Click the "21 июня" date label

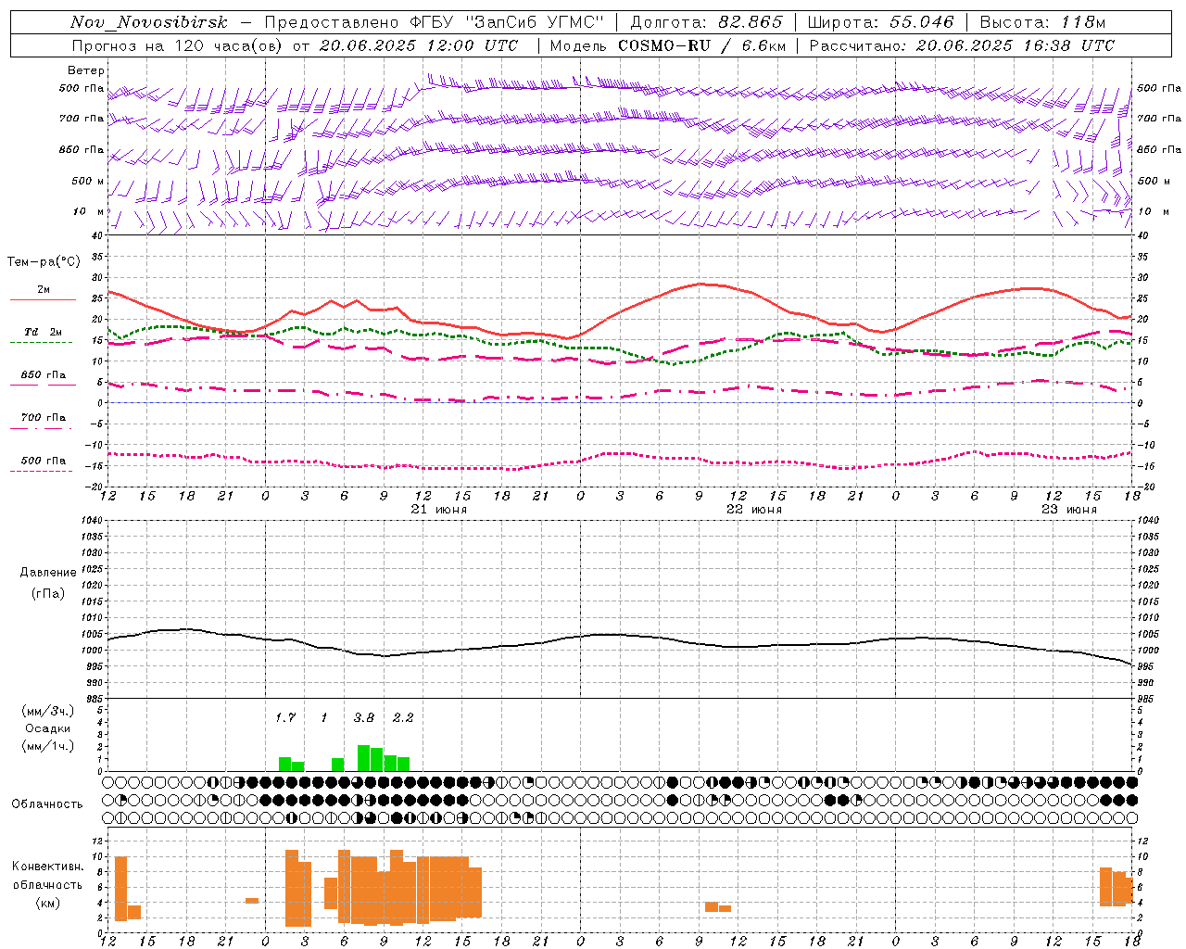[x=439, y=510]
